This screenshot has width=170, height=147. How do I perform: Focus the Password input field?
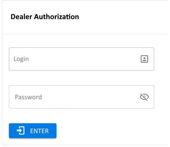[x=82, y=97]
